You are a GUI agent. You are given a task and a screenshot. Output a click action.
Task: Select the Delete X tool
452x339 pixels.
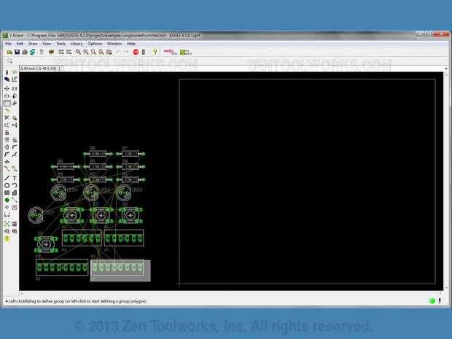(x=7, y=117)
